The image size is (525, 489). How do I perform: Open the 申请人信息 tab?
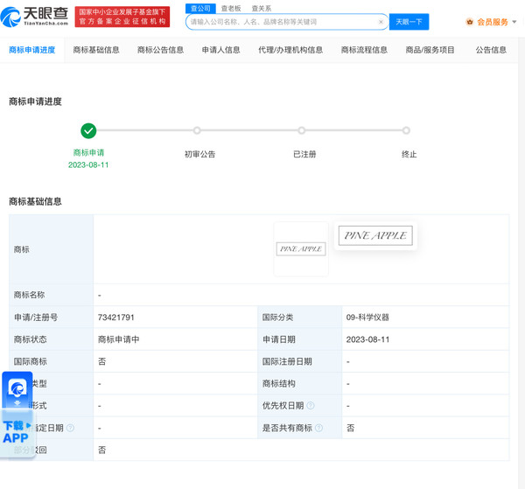221,50
